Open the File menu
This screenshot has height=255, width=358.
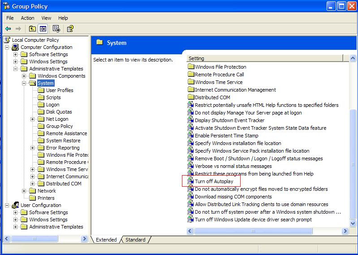point(10,18)
